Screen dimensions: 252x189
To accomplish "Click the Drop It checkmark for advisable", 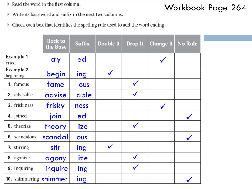I will (136, 94).
